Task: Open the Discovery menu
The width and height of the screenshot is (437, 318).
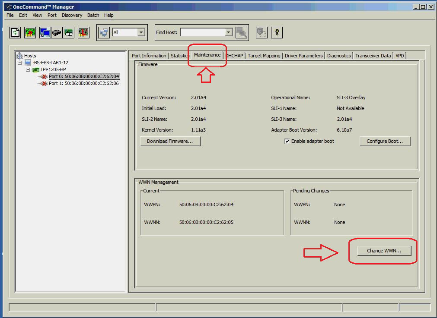Action: (72, 15)
